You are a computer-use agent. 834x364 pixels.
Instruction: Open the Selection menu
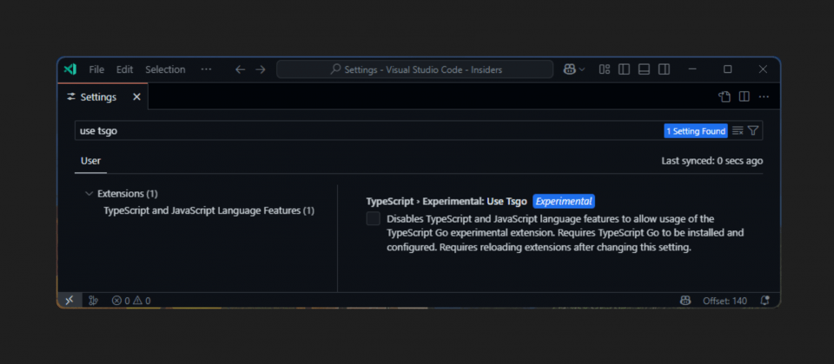(165, 69)
